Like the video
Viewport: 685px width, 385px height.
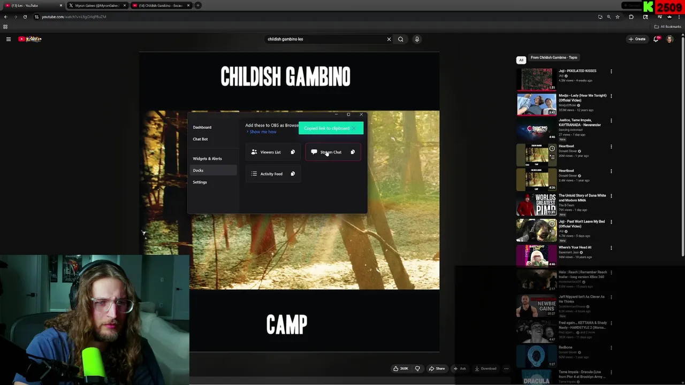(x=400, y=368)
